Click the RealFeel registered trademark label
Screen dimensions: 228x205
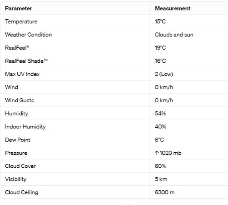point(17,48)
